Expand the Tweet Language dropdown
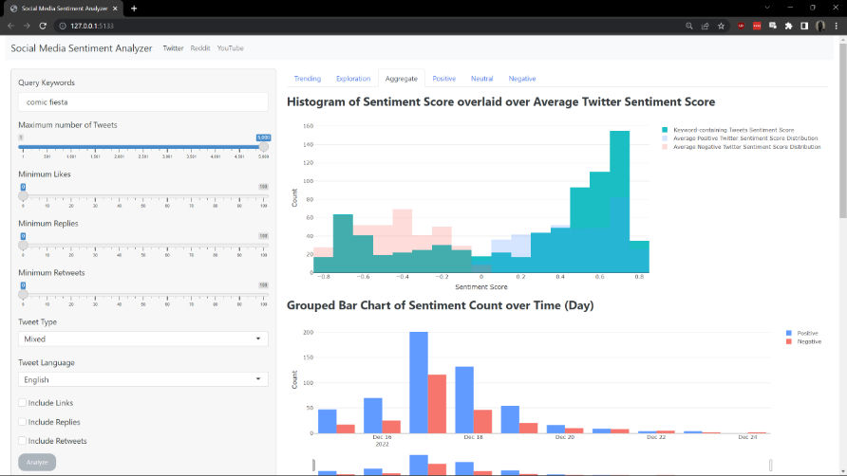 tap(143, 379)
